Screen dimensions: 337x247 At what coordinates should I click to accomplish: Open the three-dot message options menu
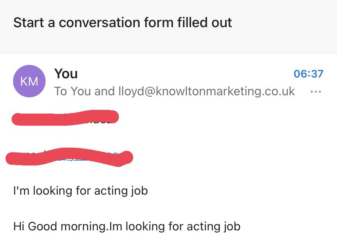pyautogui.click(x=315, y=92)
